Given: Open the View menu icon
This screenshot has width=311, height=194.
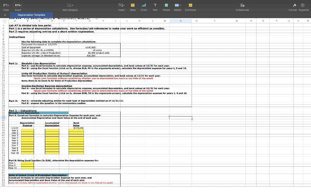Looking at the screenshot, I should (6, 5).
